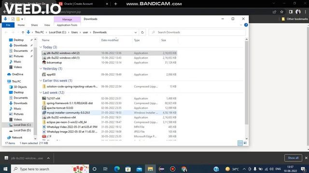Close the Chrome downloads bar

tap(306, 158)
